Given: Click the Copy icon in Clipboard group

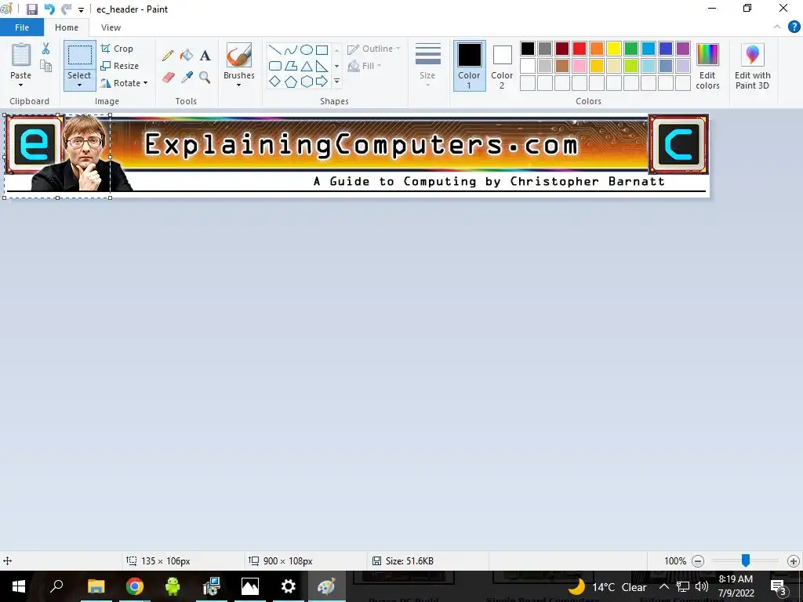Looking at the screenshot, I should 45,66.
